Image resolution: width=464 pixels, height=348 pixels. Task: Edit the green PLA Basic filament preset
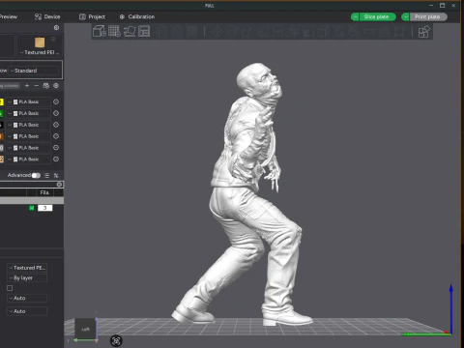tap(56, 113)
